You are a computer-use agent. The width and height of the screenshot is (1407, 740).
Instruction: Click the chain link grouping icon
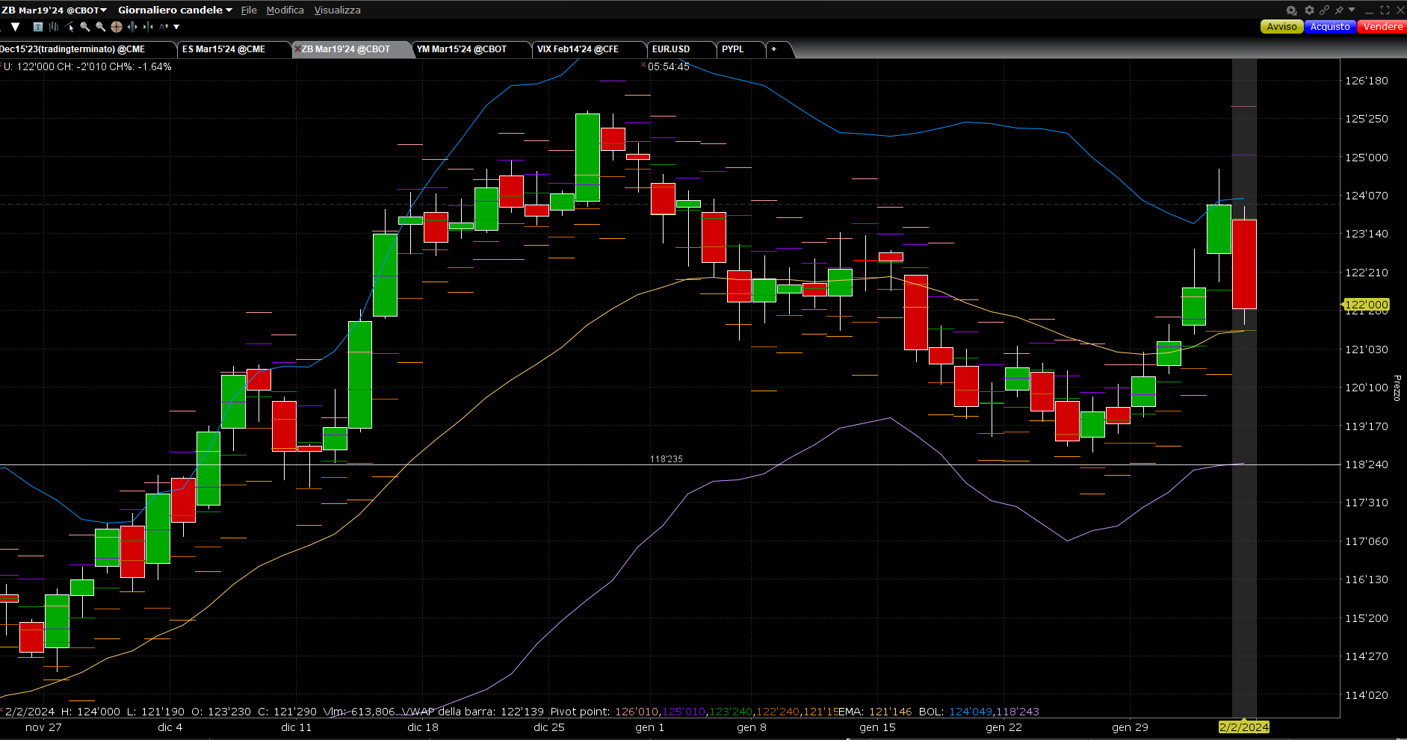pos(1324,10)
